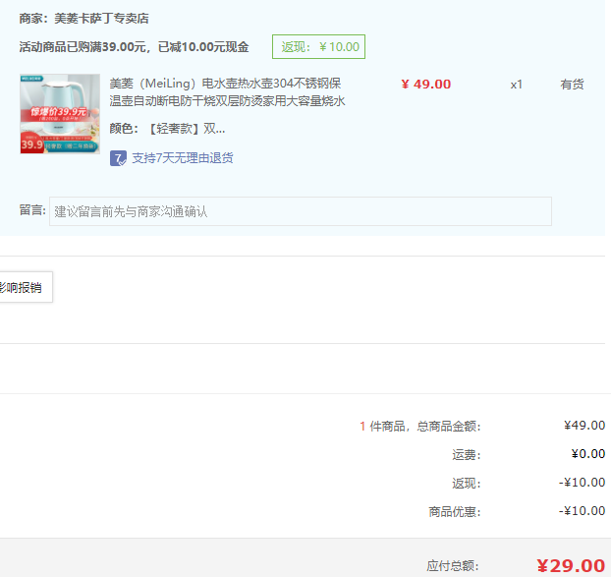Click the x1 quantity indicator

pyautogui.click(x=517, y=85)
